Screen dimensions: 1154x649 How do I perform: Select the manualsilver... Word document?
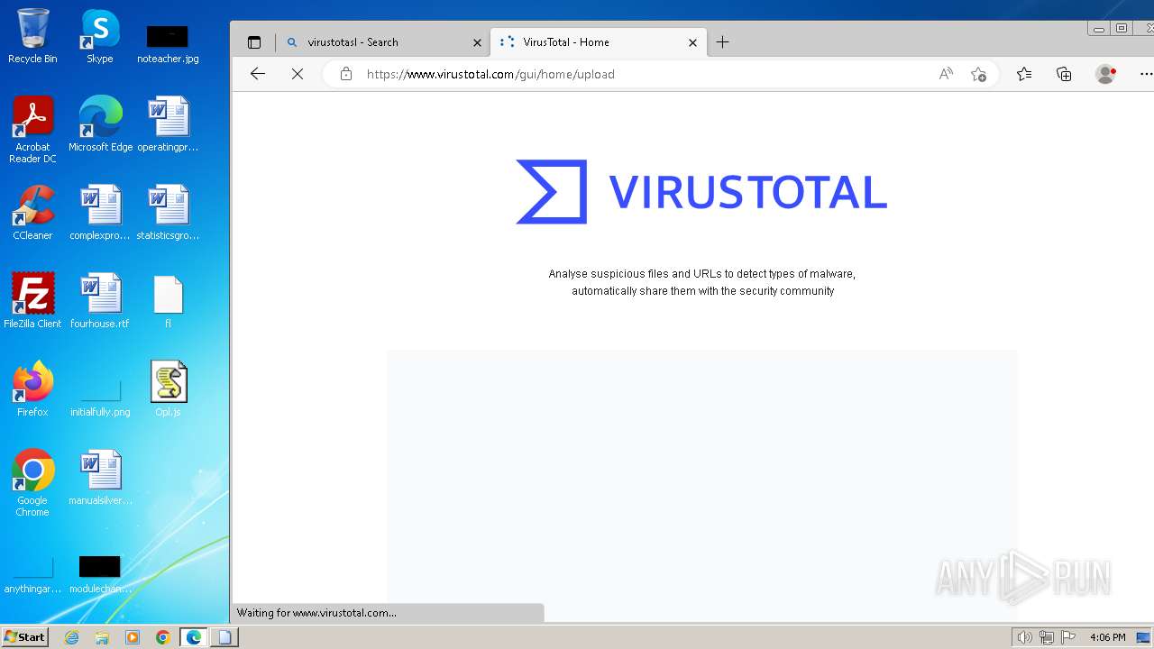coord(100,478)
